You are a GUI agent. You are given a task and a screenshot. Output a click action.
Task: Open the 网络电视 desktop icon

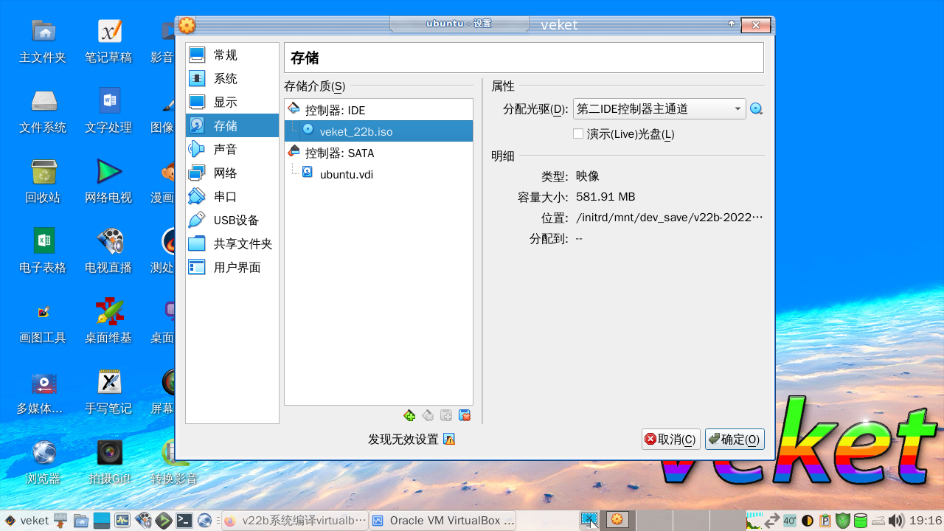point(108,181)
